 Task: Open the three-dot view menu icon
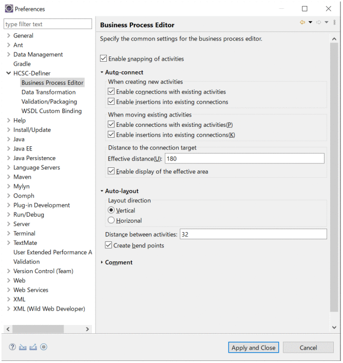coord(335,23)
